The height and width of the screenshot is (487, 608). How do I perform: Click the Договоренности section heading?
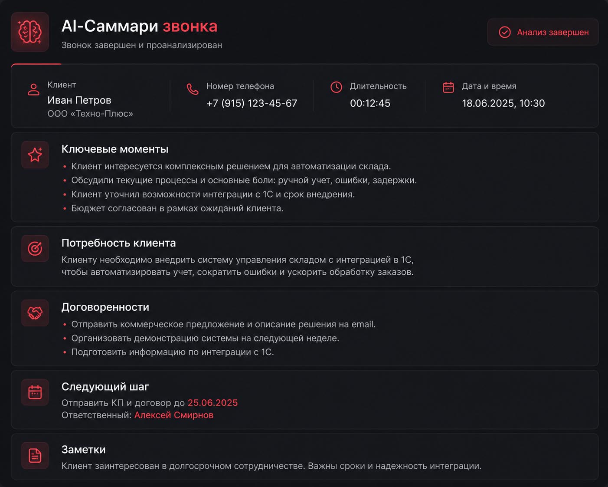click(x=105, y=307)
